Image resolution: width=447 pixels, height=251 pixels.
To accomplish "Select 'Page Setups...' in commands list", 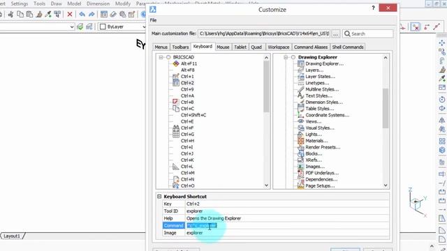I will pyautogui.click(x=320, y=186).
